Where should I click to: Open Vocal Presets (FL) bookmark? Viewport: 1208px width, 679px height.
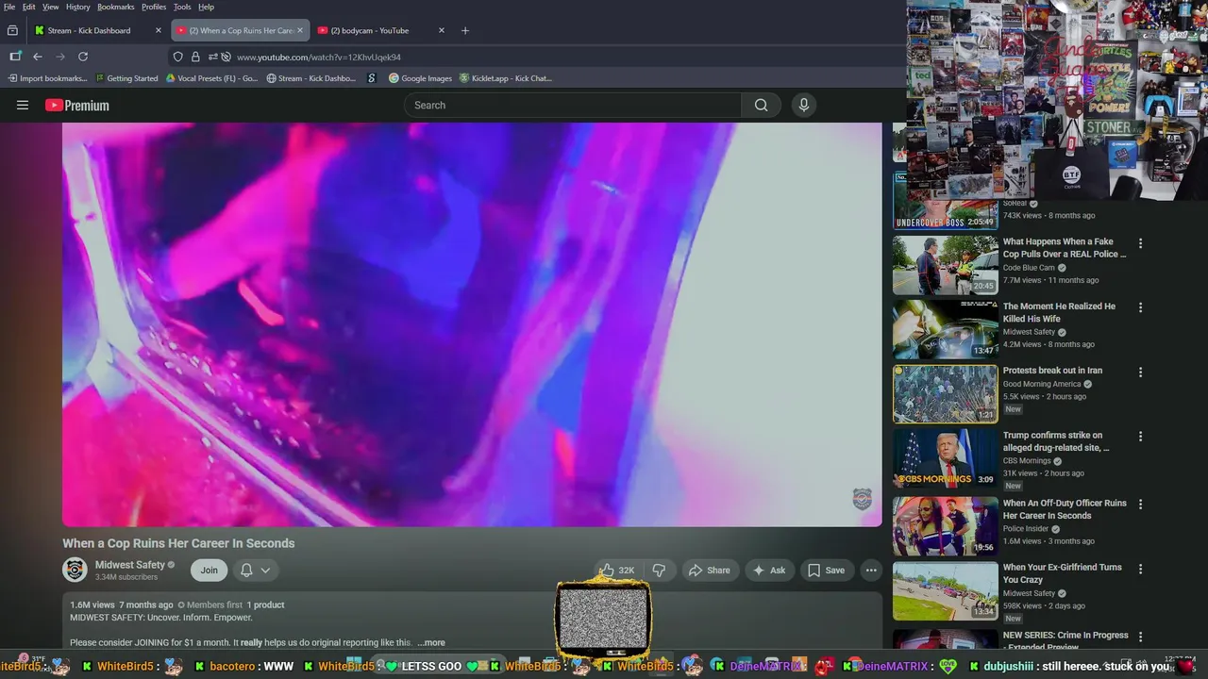[x=211, y=78]
